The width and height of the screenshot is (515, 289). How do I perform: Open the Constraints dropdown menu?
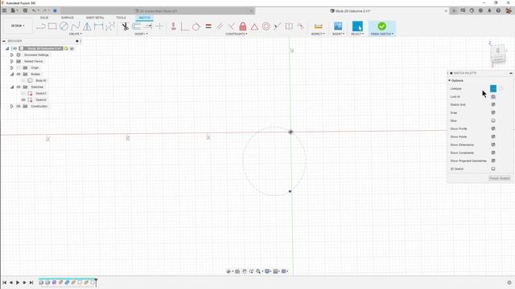tap(236, 34)
